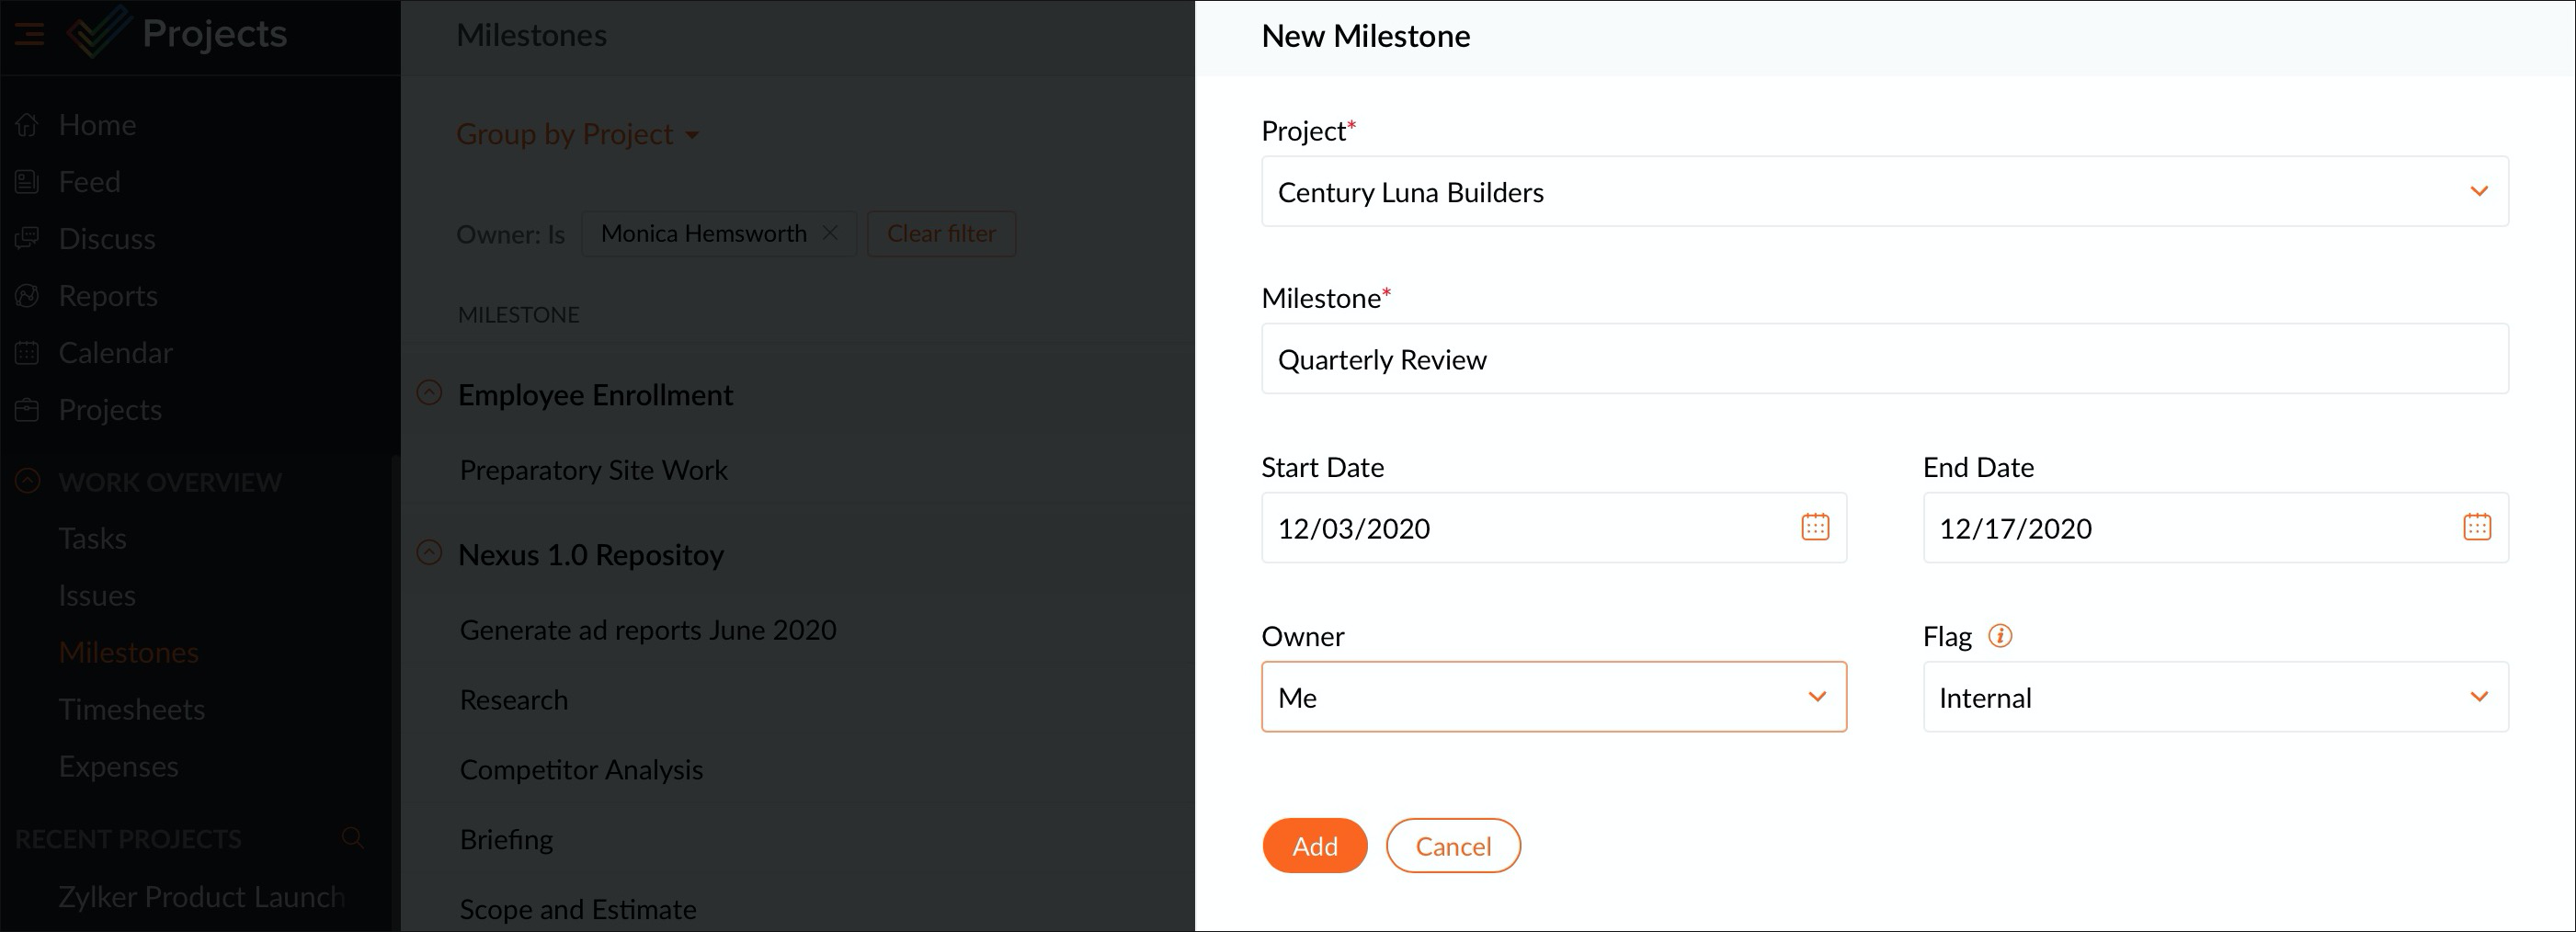
Task: Click the Reports icon in sidebar
Action: click(27, 296)
